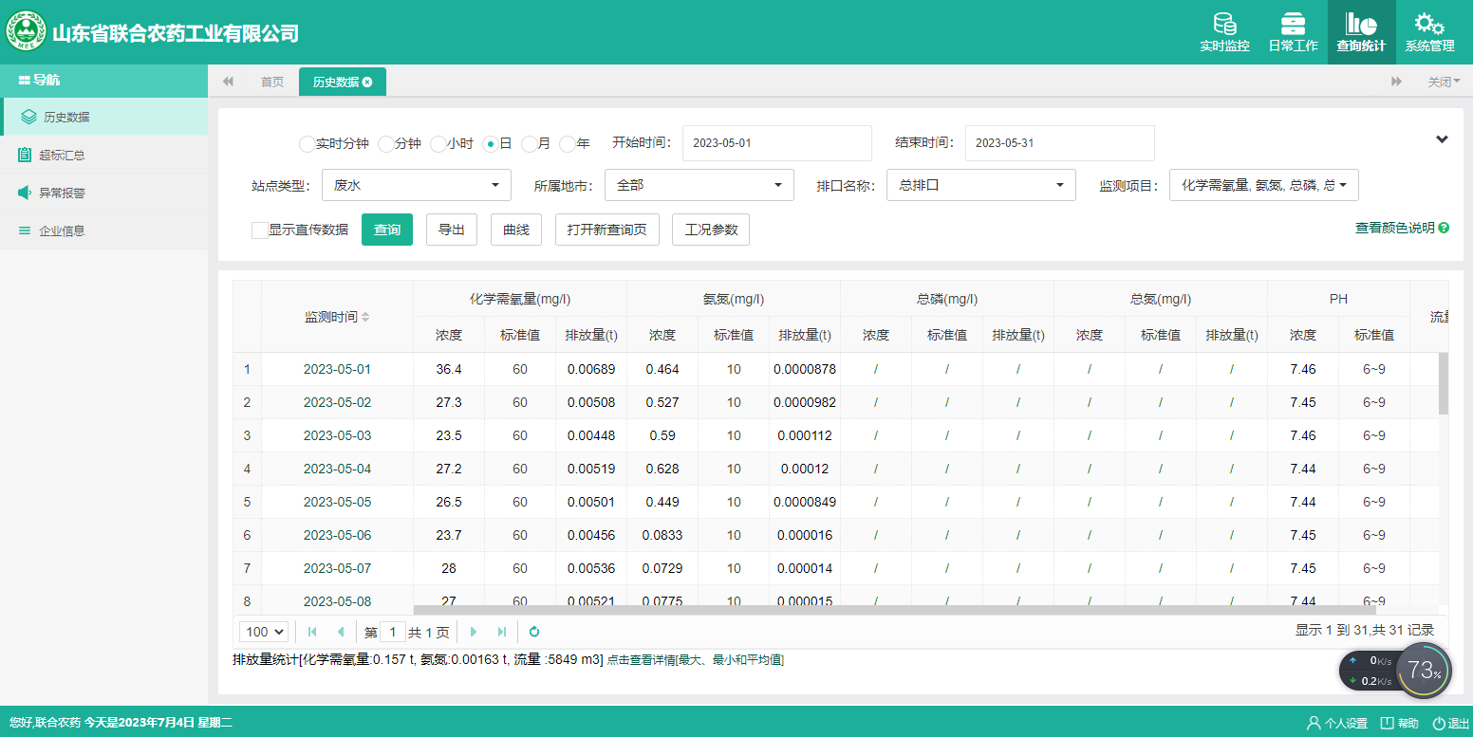Click the 导出 export button
The image size is (1473, 737).
452,230
